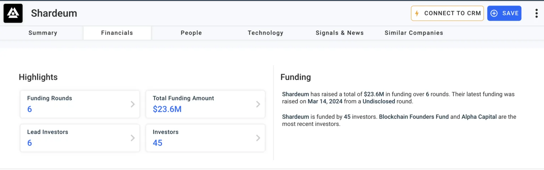Click the Shardeum company logo icon
This screenshot has width=544, height=170.
(13, 13)
